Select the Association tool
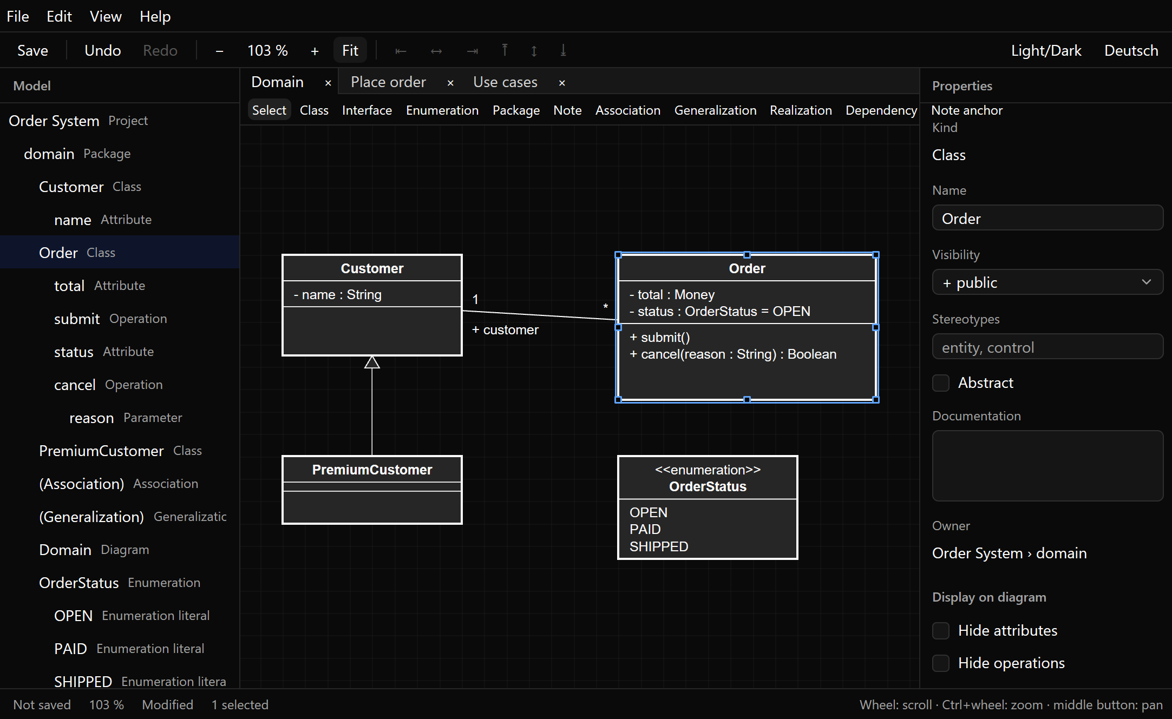Viewport: 1172px width, 719px height. click(628, 110)
